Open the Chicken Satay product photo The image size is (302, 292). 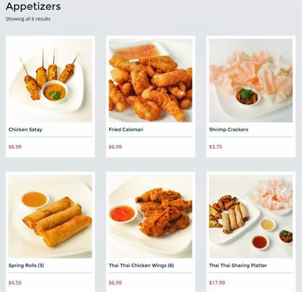tap(50, 80)
